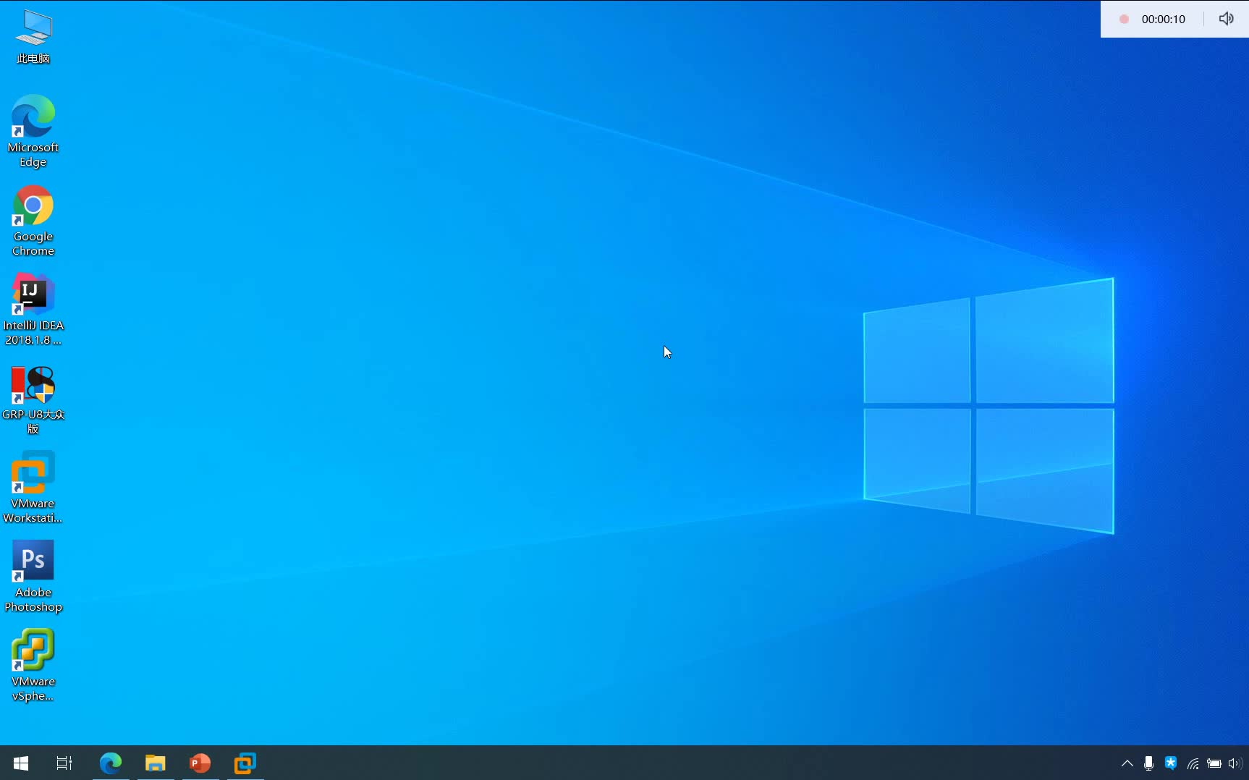Show the battery status flyout
The image size is (1249, 780).
tap(1215, 763)
